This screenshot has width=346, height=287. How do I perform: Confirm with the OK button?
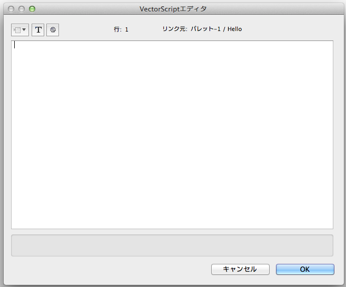(x=305, y=269)
